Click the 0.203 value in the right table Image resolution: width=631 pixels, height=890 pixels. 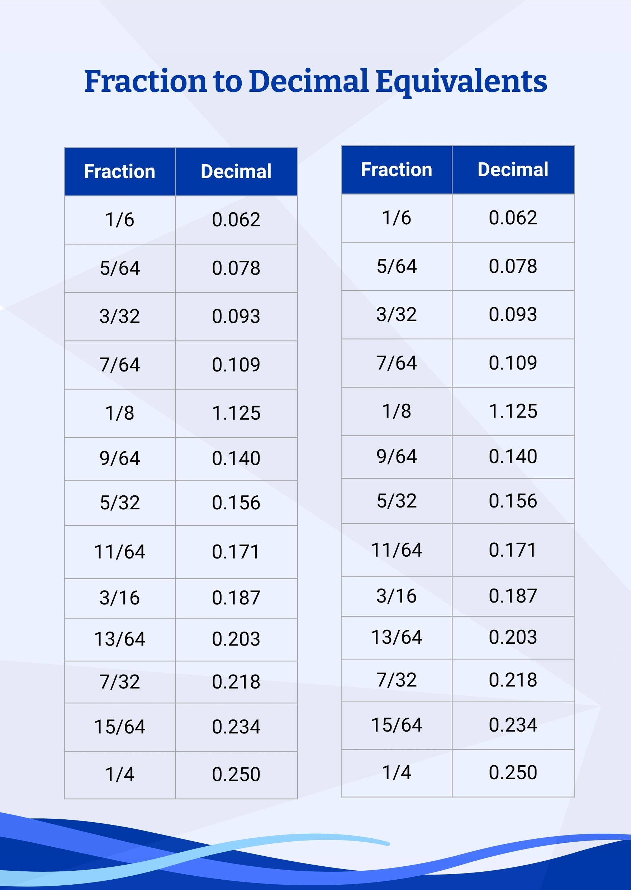tap(513, 637)
